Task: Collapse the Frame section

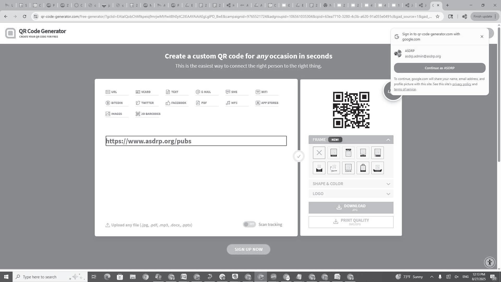Action: [x=388, y=140]
